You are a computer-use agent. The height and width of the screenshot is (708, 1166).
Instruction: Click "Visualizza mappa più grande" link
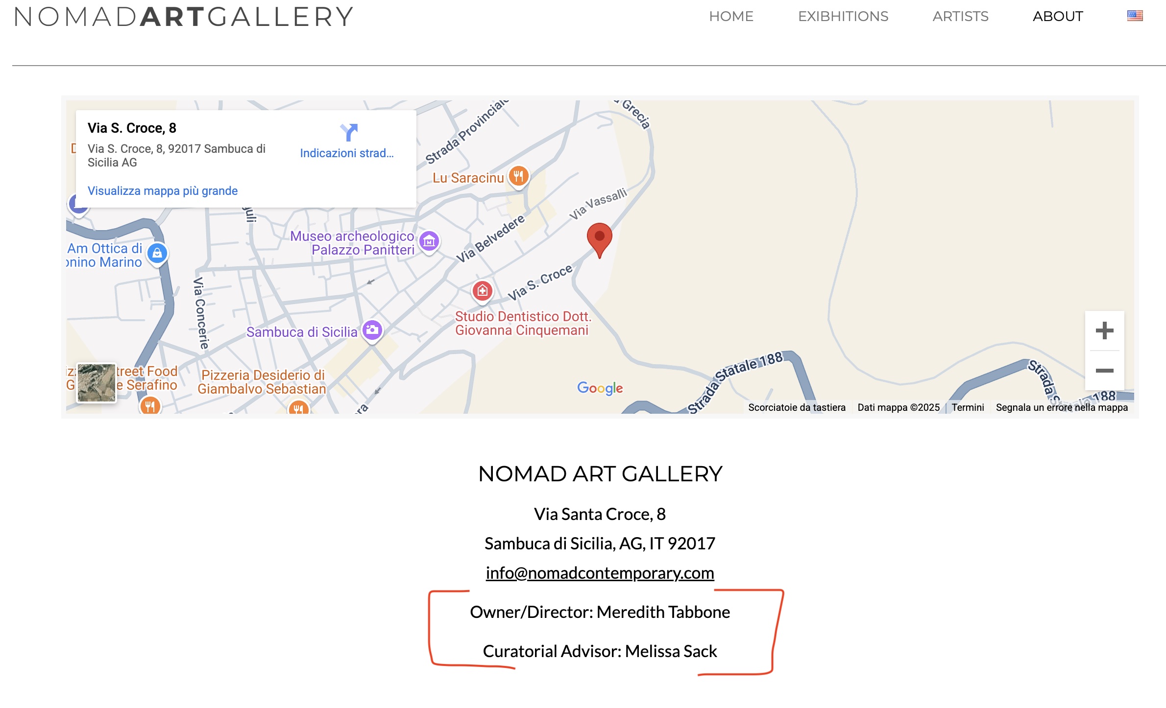163,191
